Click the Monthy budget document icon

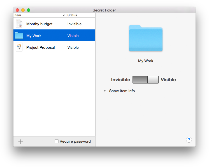click(x=19, y=24)
